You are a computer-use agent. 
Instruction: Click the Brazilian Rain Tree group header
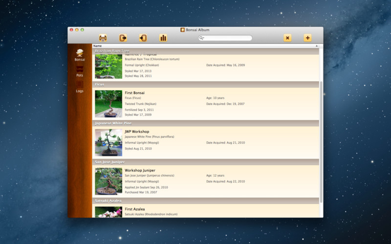[205, 51]
